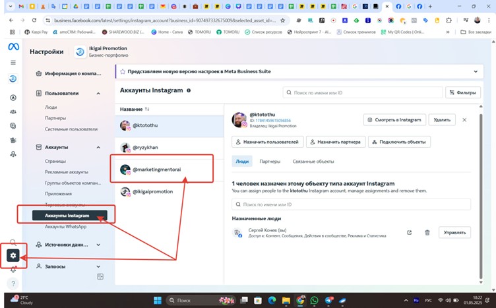Click the Ikigai Promotion portfolio logo

pos(80,51)
